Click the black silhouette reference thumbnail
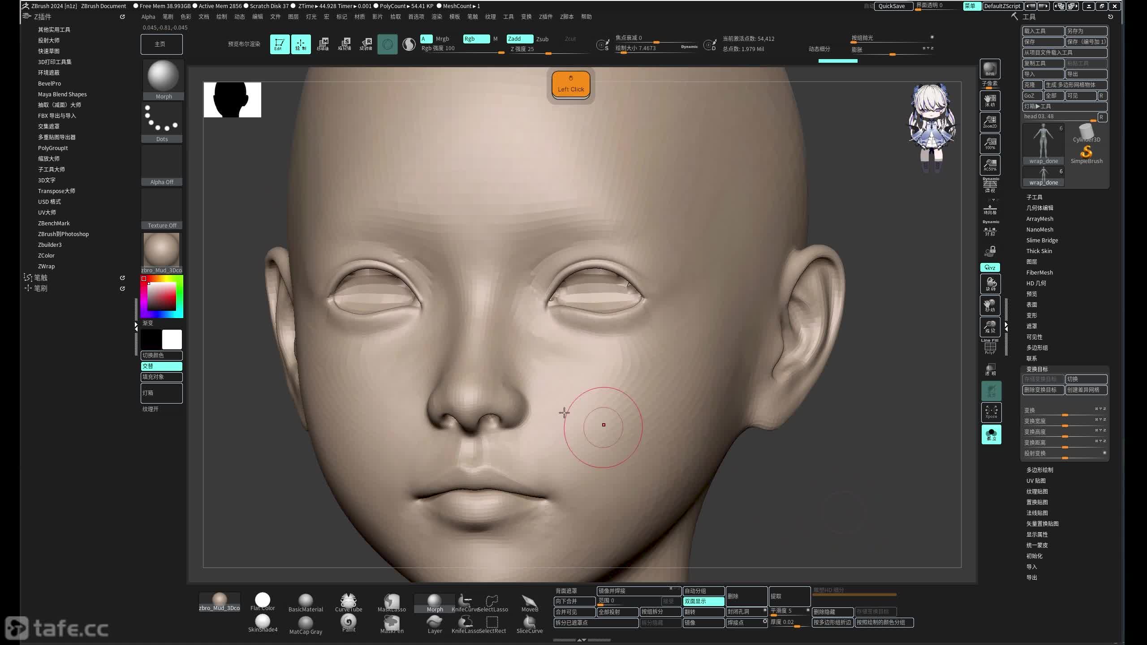The width and height of the screenshot is (1147, 645). coord(232,99)
